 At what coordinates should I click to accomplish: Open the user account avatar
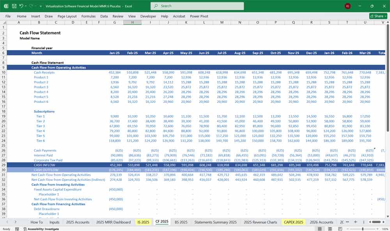click(347, 6)
